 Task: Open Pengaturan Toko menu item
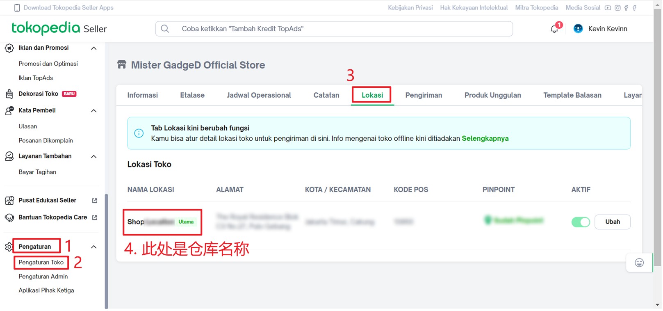[x=41, y=263]
